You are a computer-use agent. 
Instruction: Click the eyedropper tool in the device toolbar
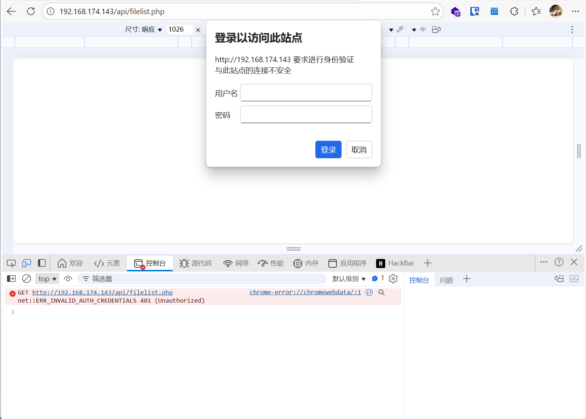coord(400,29)
